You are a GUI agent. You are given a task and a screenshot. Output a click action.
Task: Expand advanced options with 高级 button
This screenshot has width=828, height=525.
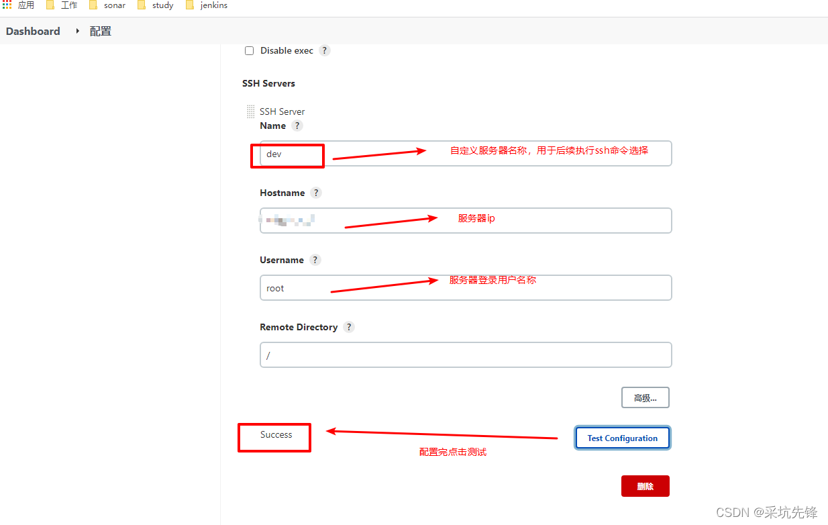(x=645, y=397)
